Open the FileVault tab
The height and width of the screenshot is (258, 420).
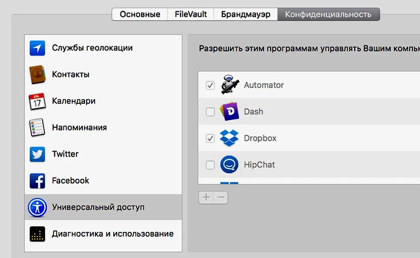191,14
